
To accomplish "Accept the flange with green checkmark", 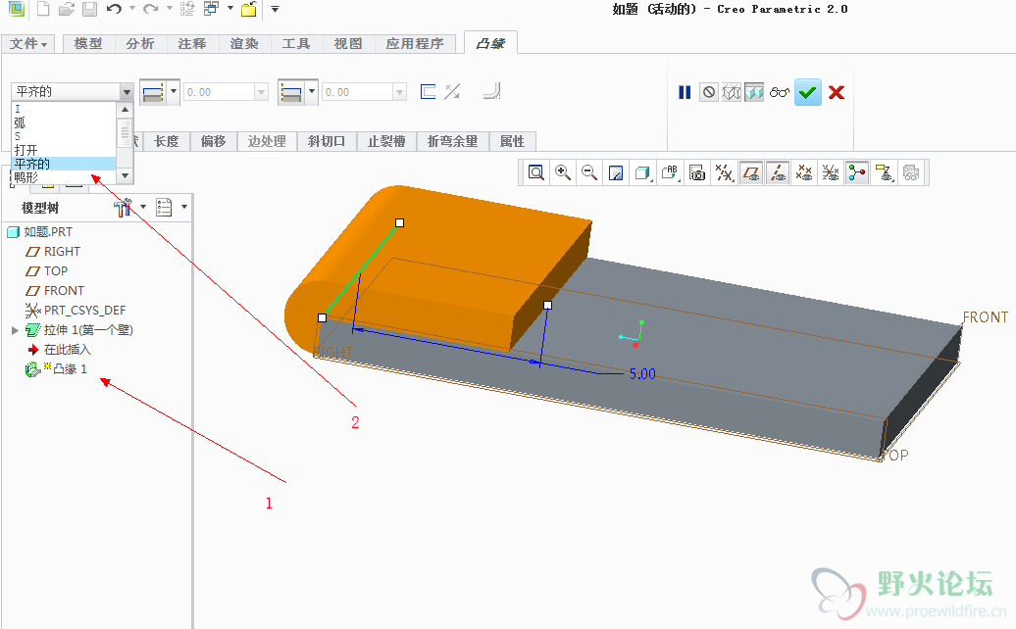I will [807, 92].
